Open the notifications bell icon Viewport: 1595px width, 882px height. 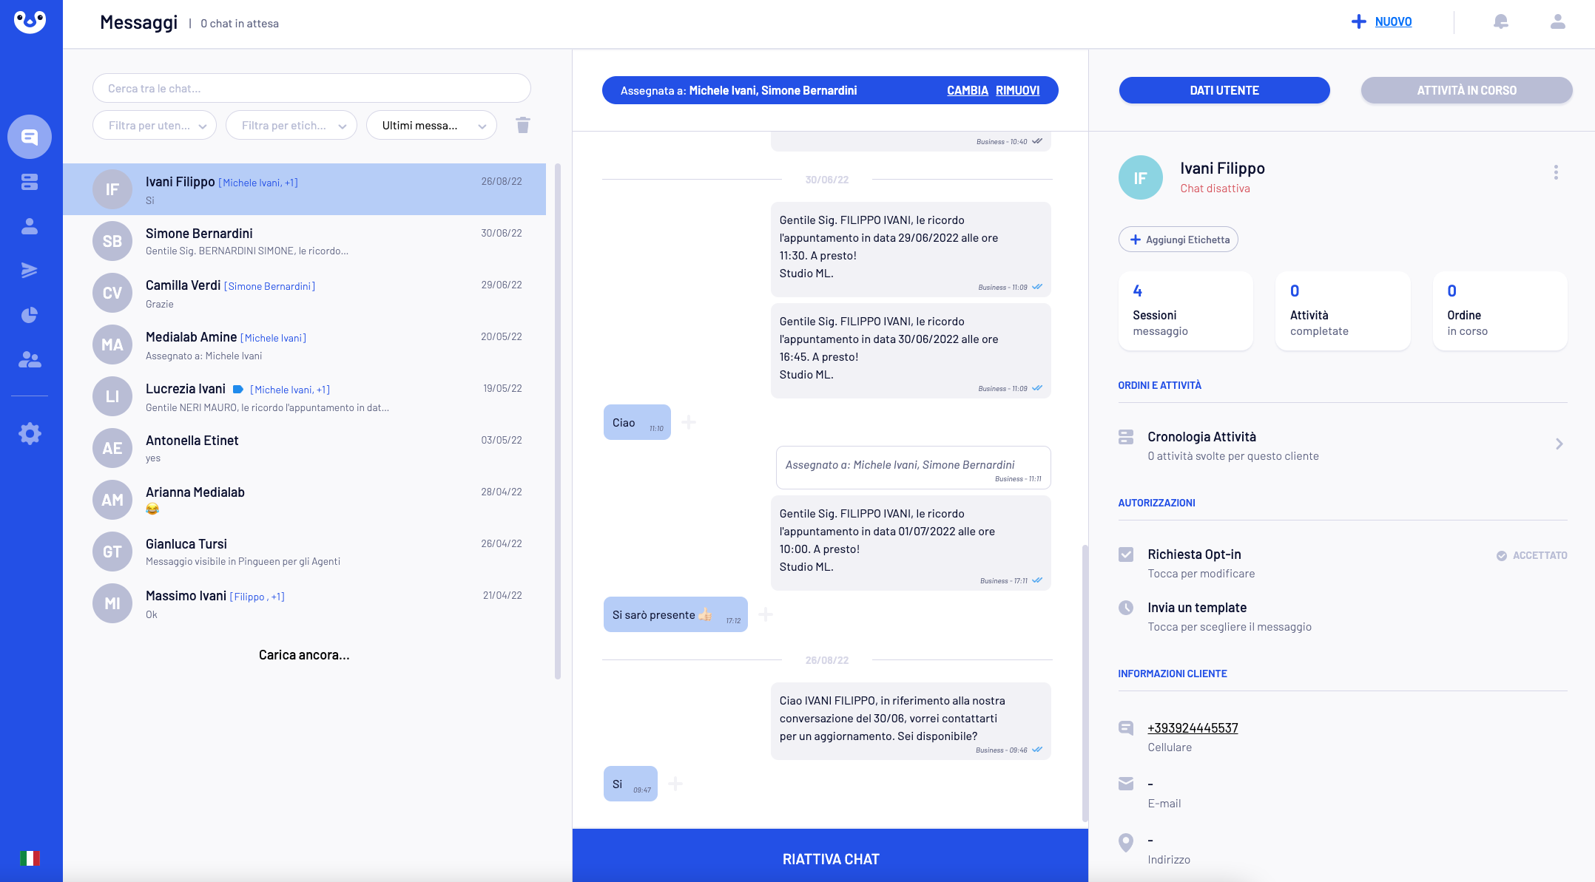[x=1500, y=22]
